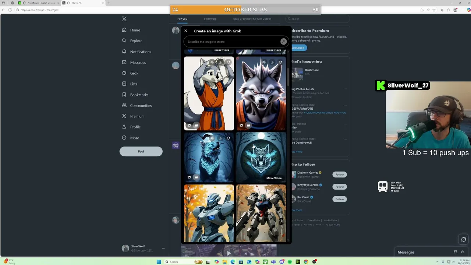Open the Windows Start menu
The width and height of the screenshot is (471, 265).
coord(159,262)
